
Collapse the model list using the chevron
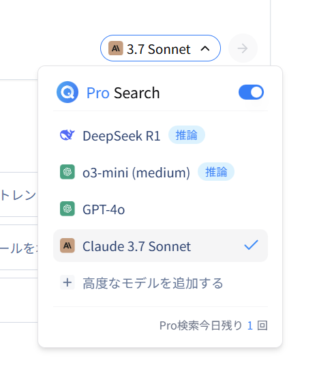click(205, 48)
